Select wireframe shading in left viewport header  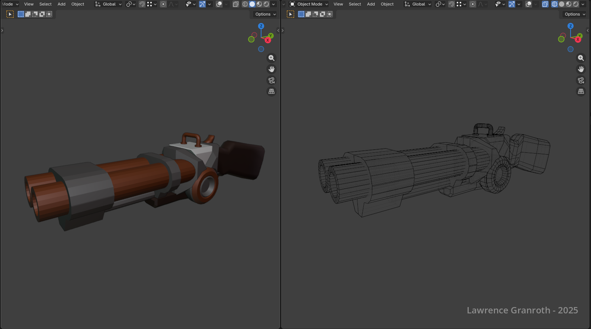(245, 4)
